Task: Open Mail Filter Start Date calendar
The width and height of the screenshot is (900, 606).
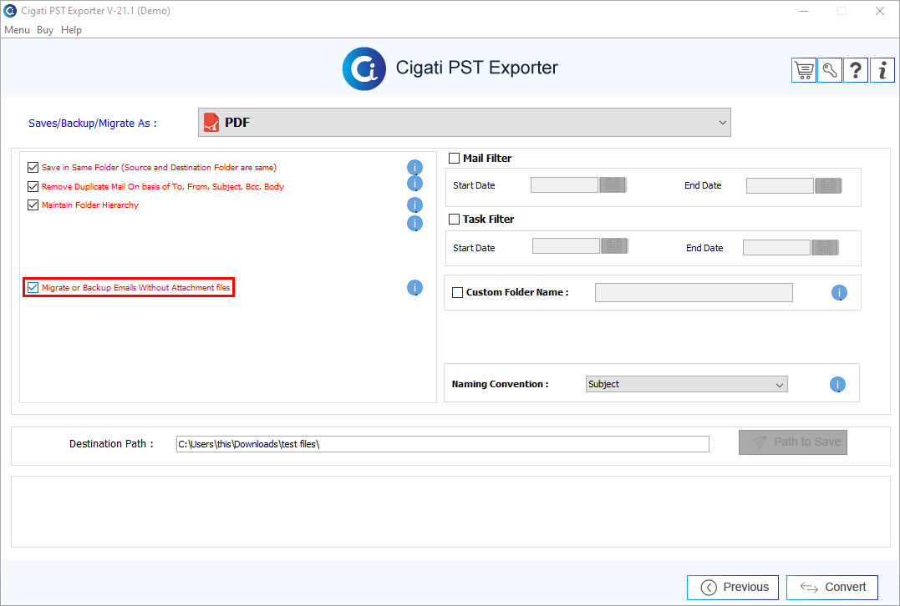Action: click(x=613, y=185)
